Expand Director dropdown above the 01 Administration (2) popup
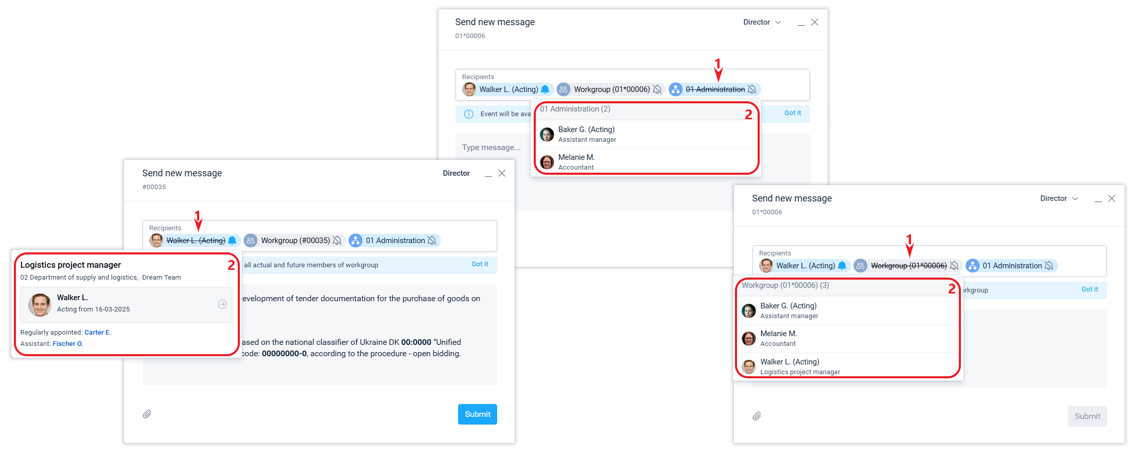1139x459 pixels. [x=762, y=22]
